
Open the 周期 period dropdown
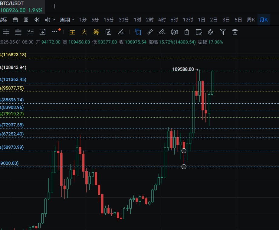pyautogui.click(x=67, y=20)
